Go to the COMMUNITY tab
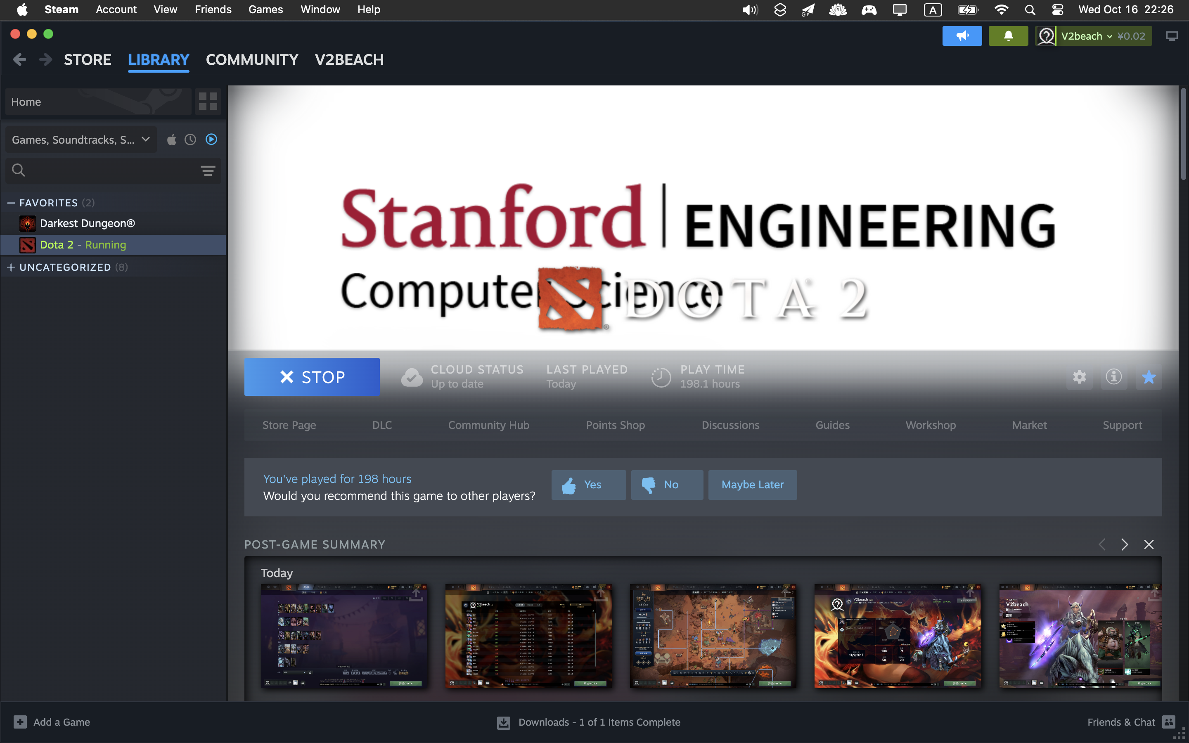Image resolution: width=1189 pixels, height=743 pixels. point(252,60)
